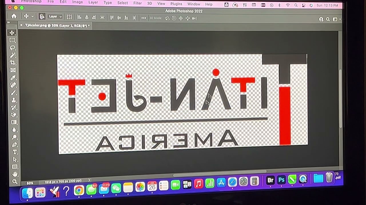This screenshot has width=366, height=205.
Task: Select the Eyedropper tool
Action: pyautogui.click(x=13, y=77)
